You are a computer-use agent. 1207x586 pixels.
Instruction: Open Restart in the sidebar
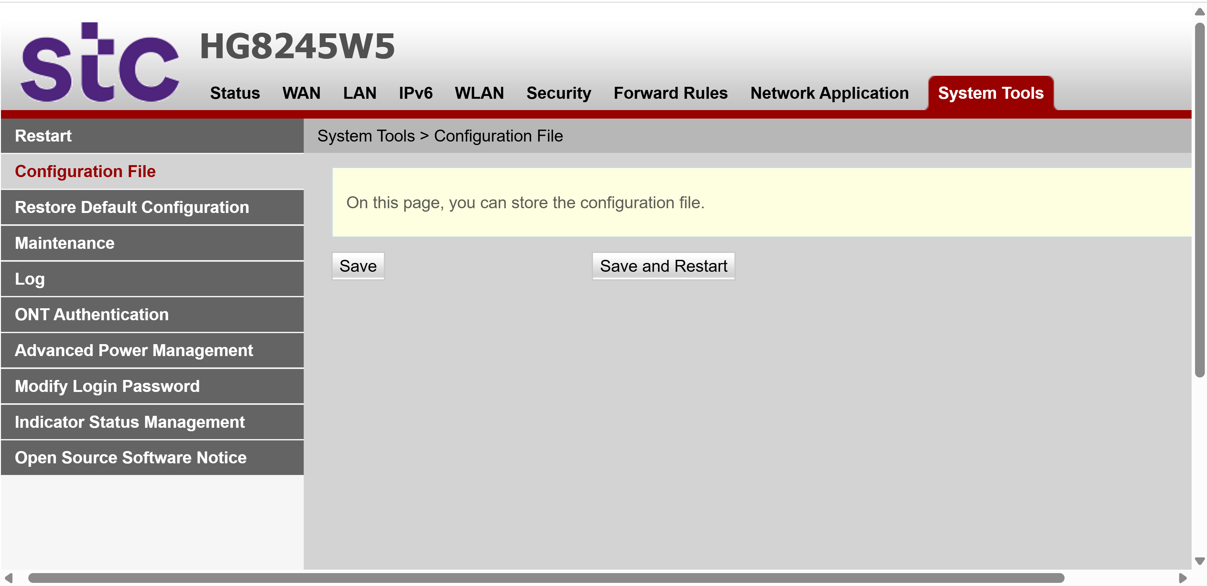click(x=43, y=136)
